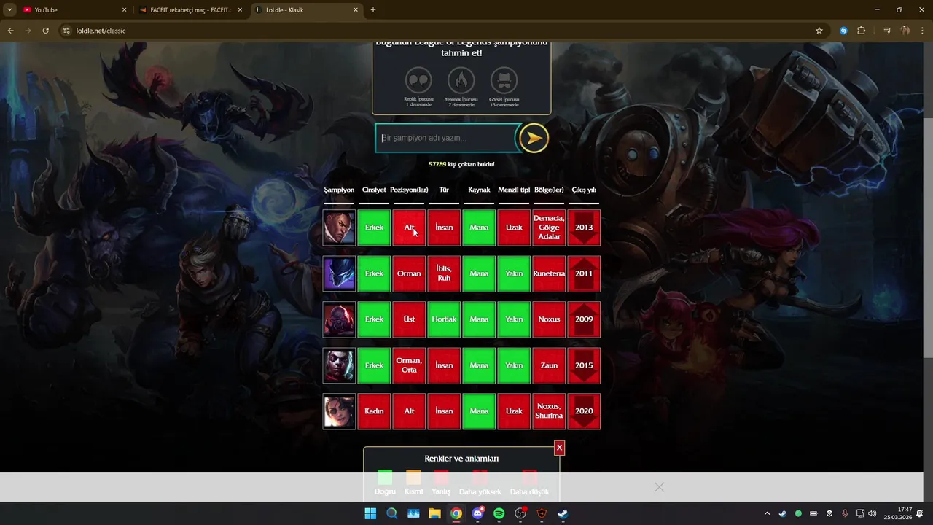Click the green Doğru legend swatch
933x525 pixels.
385,478
